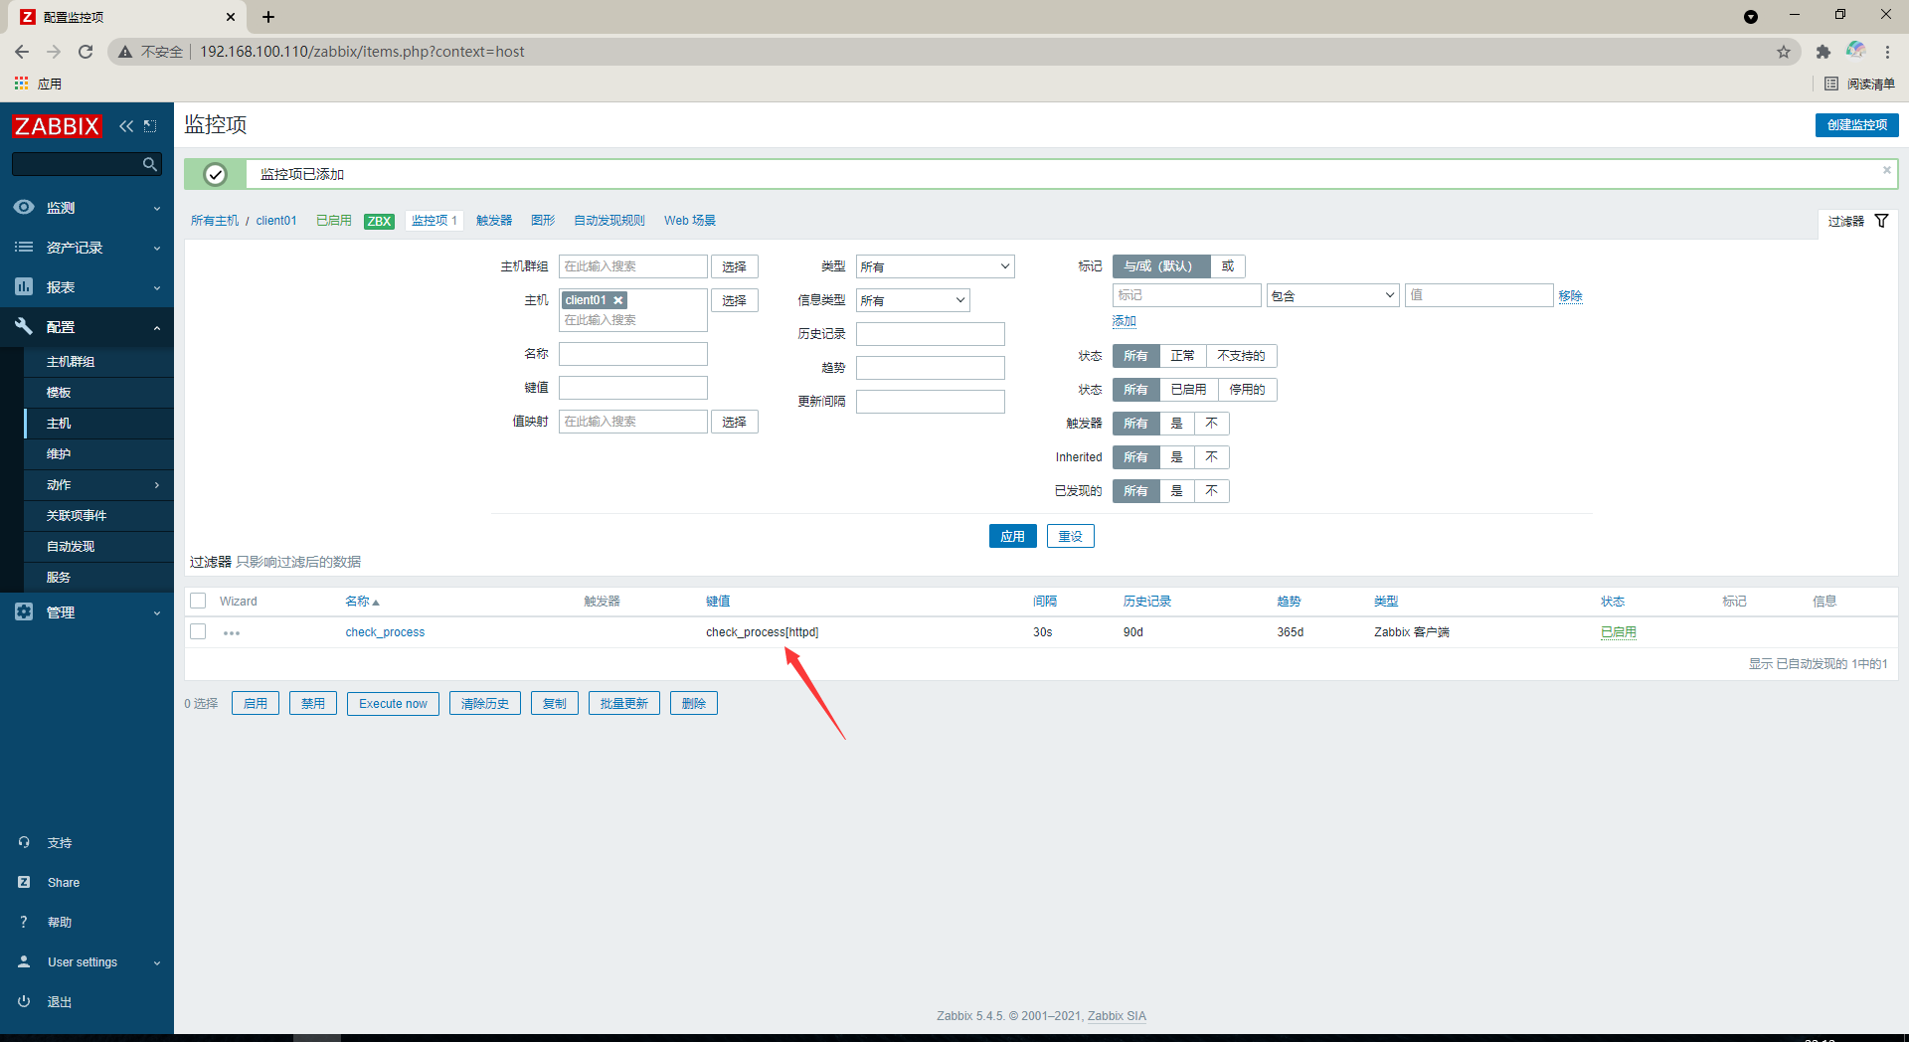Click the question mark 帮助 icon
1909x1042 pixels.
tap(24, 922)
